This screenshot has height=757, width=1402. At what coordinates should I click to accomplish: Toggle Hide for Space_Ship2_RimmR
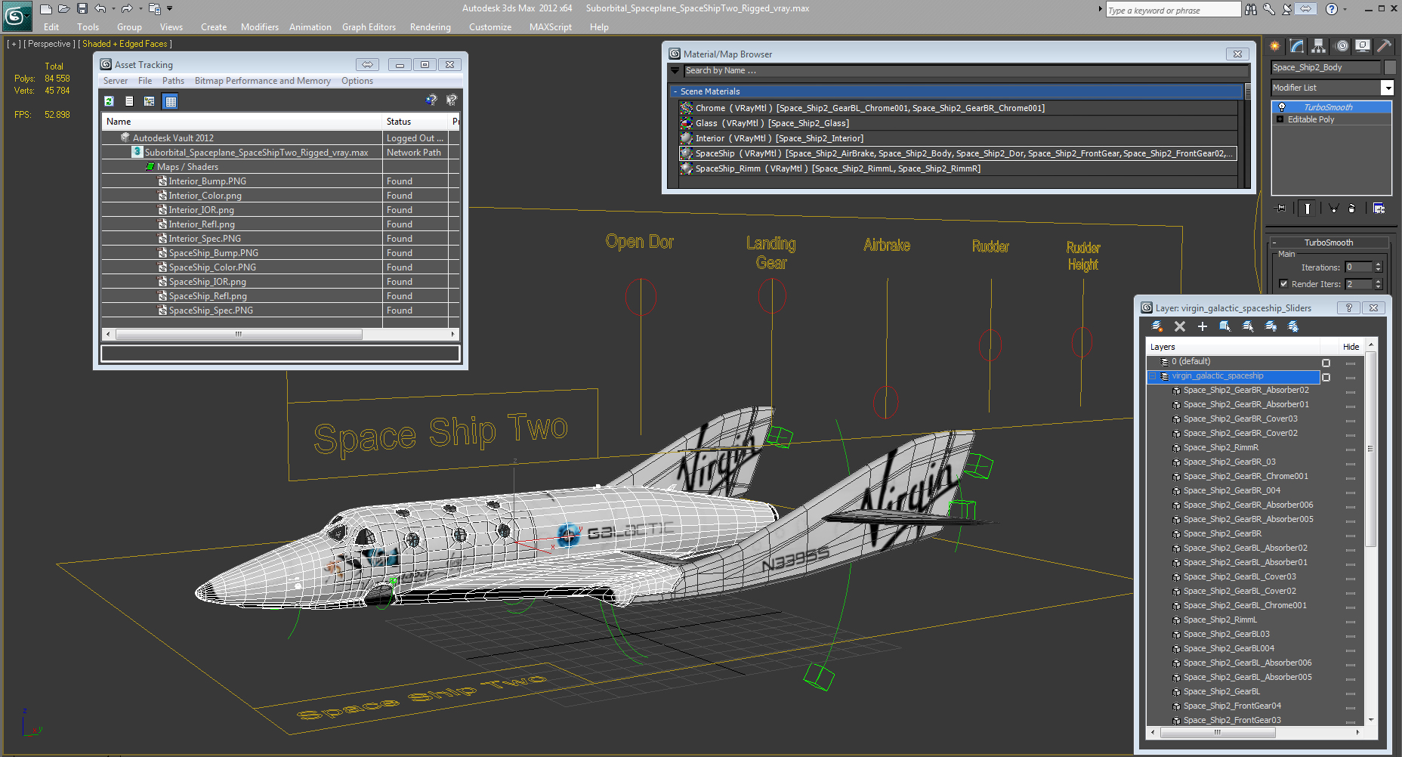pos(1351,449)
